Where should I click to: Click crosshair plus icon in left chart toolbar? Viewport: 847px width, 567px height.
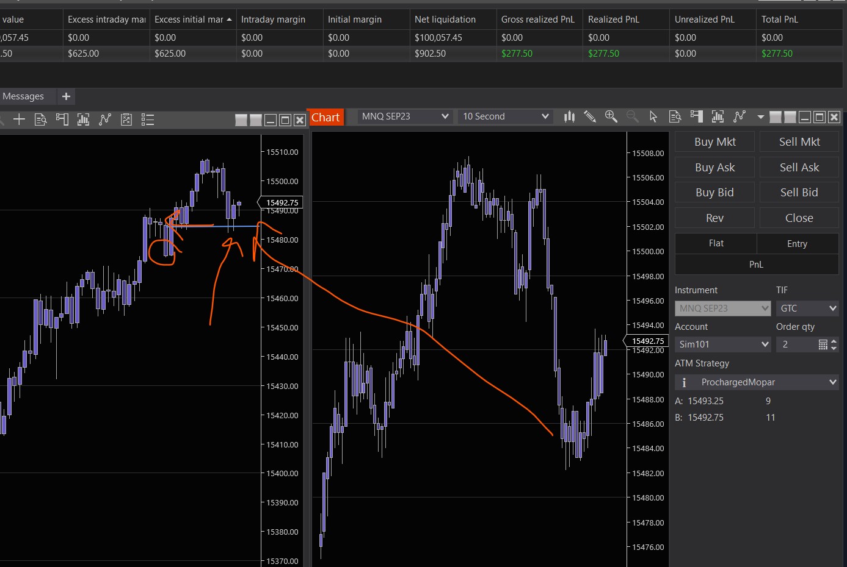point(19,119)
